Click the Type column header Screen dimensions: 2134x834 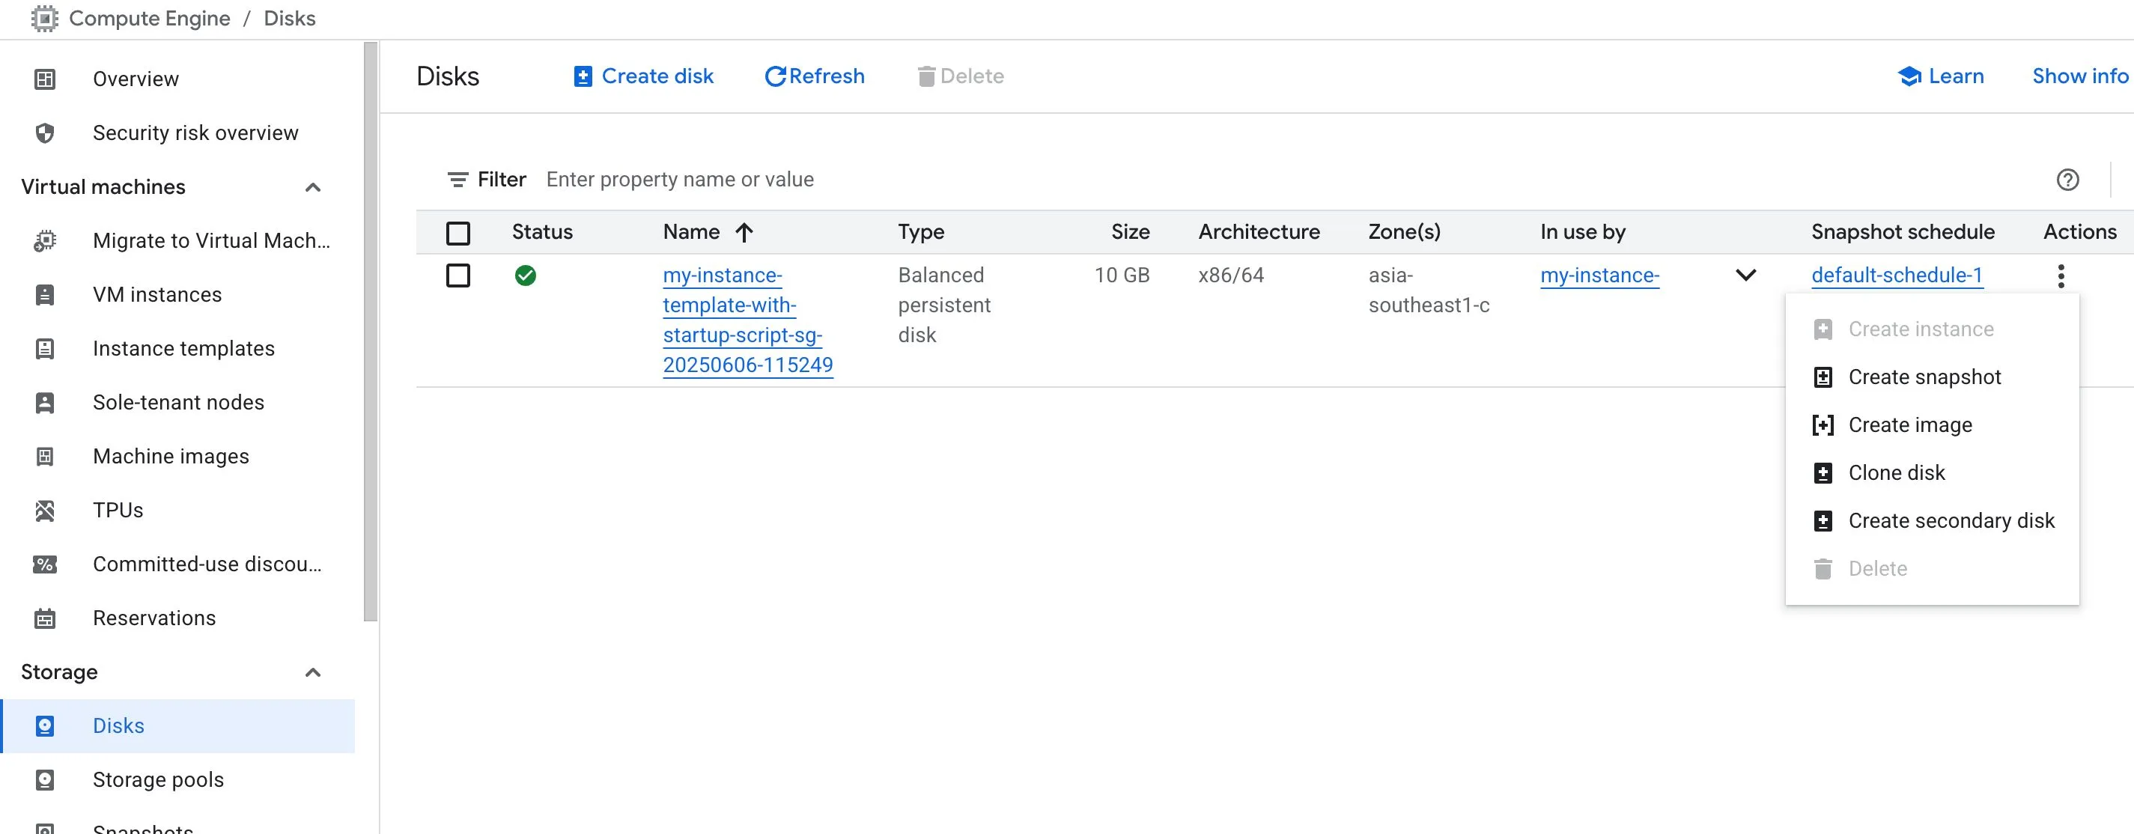click(x=921, y=233)
